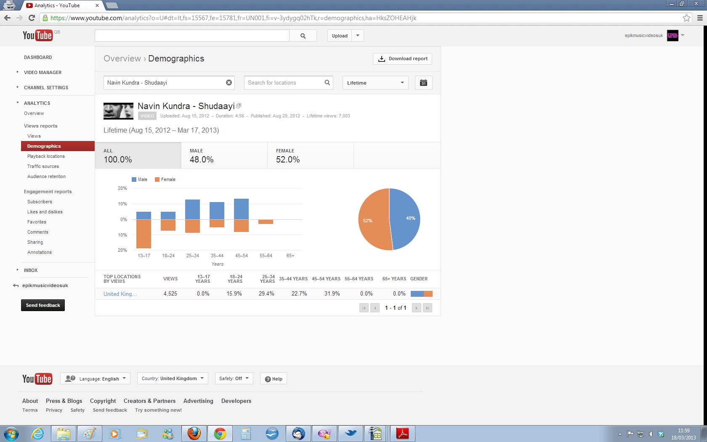Reload the page with refresh icon
Screen dimensions: 707x442
32,18
